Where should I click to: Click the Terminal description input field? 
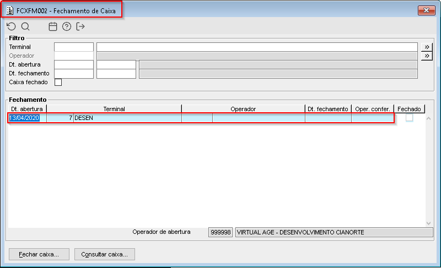[257, 47]
